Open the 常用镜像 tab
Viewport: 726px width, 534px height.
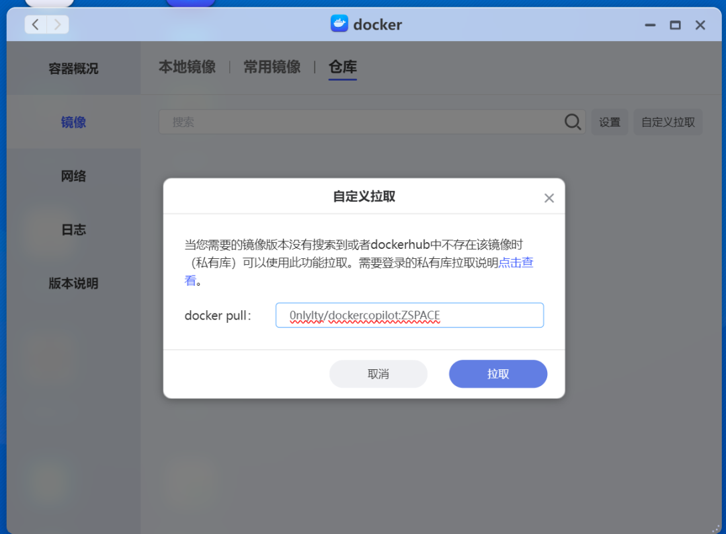(272, 67)
